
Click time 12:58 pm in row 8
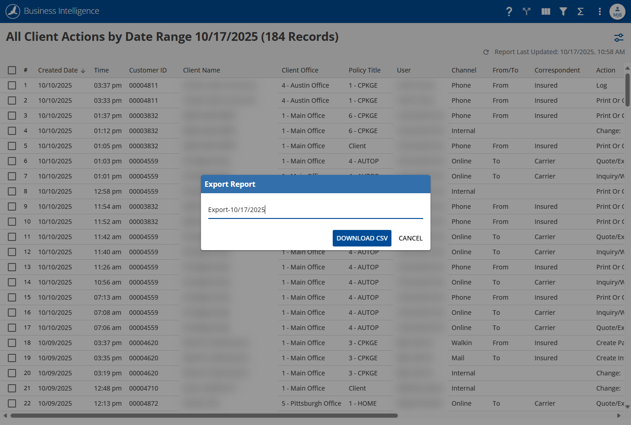pyautogui.click(x=108, y=191)
